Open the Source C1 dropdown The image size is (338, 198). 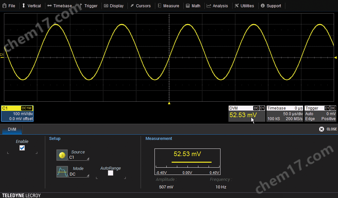coord(79,157)
